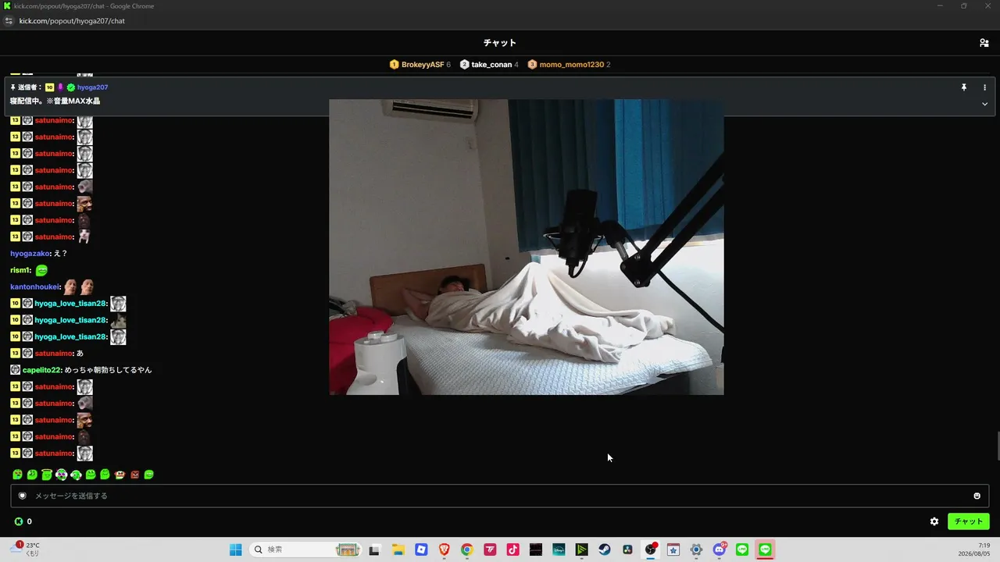
Task: Open Disney+ from the taskbar
Action: tap(559, 550)
